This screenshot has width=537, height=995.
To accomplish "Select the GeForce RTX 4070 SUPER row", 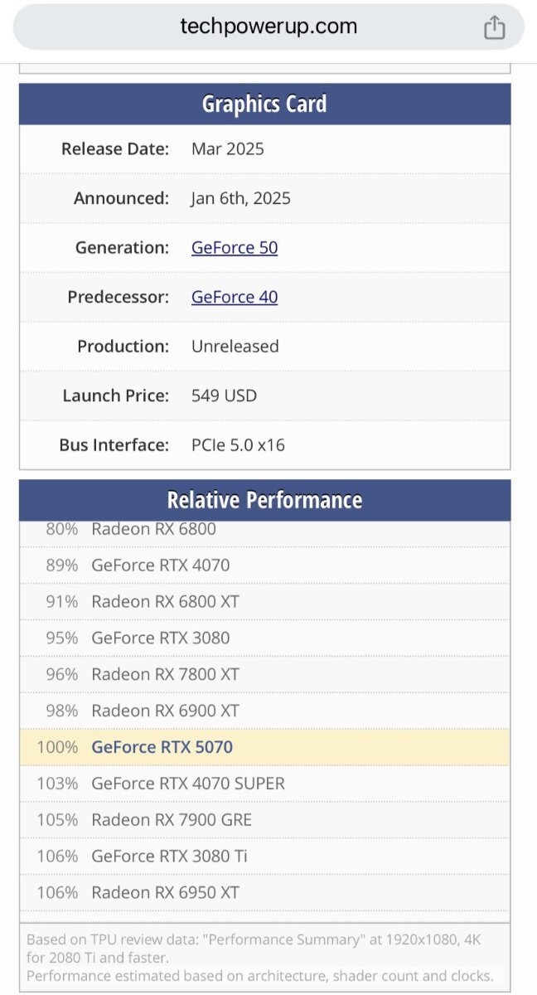I will (265, 784).
